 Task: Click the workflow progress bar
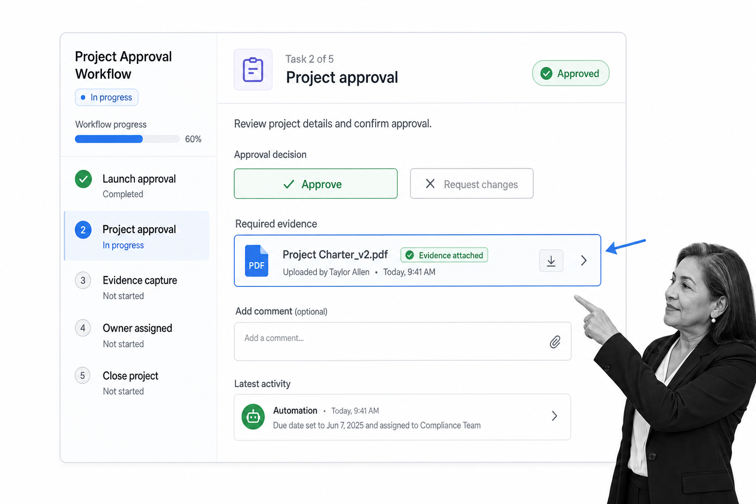(x=127, y=139)
